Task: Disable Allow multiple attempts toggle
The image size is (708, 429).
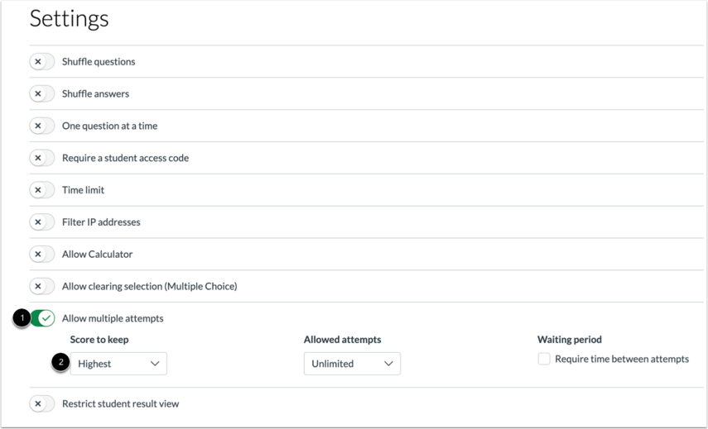Action: tap(42, 319)
